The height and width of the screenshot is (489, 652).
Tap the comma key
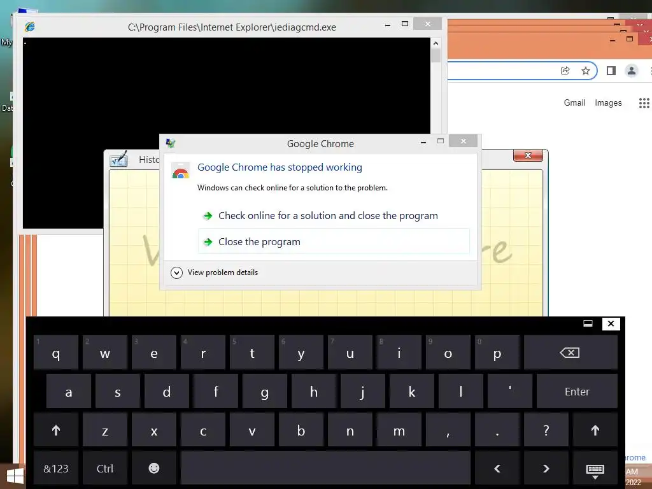tap(448, 430)
